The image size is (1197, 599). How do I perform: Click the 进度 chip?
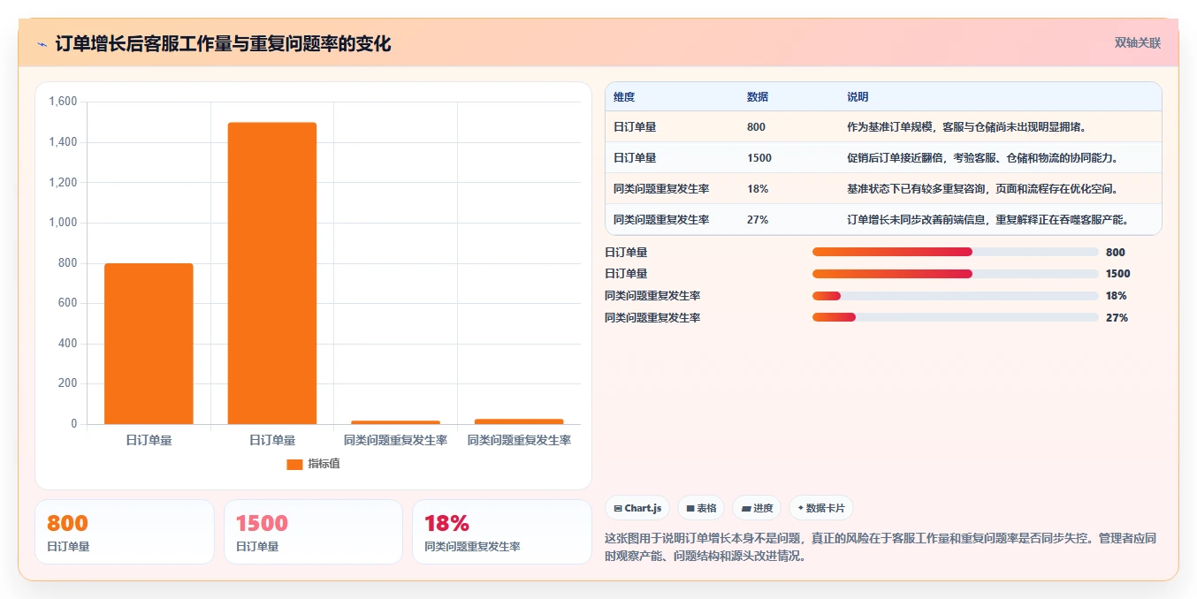[757, 508]
